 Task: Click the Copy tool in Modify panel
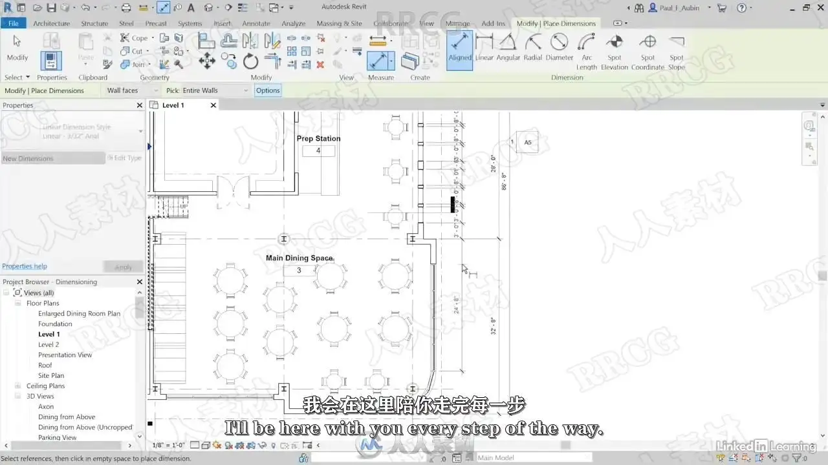pyautogui.click(x=229, y=61)
